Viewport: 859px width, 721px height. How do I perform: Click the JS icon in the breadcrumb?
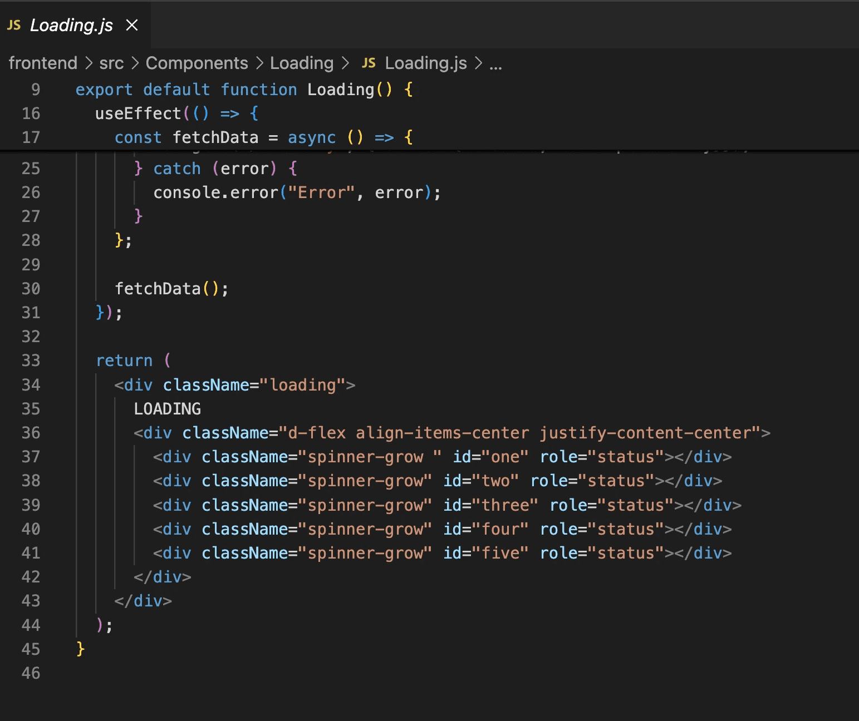tap(369, 63)
